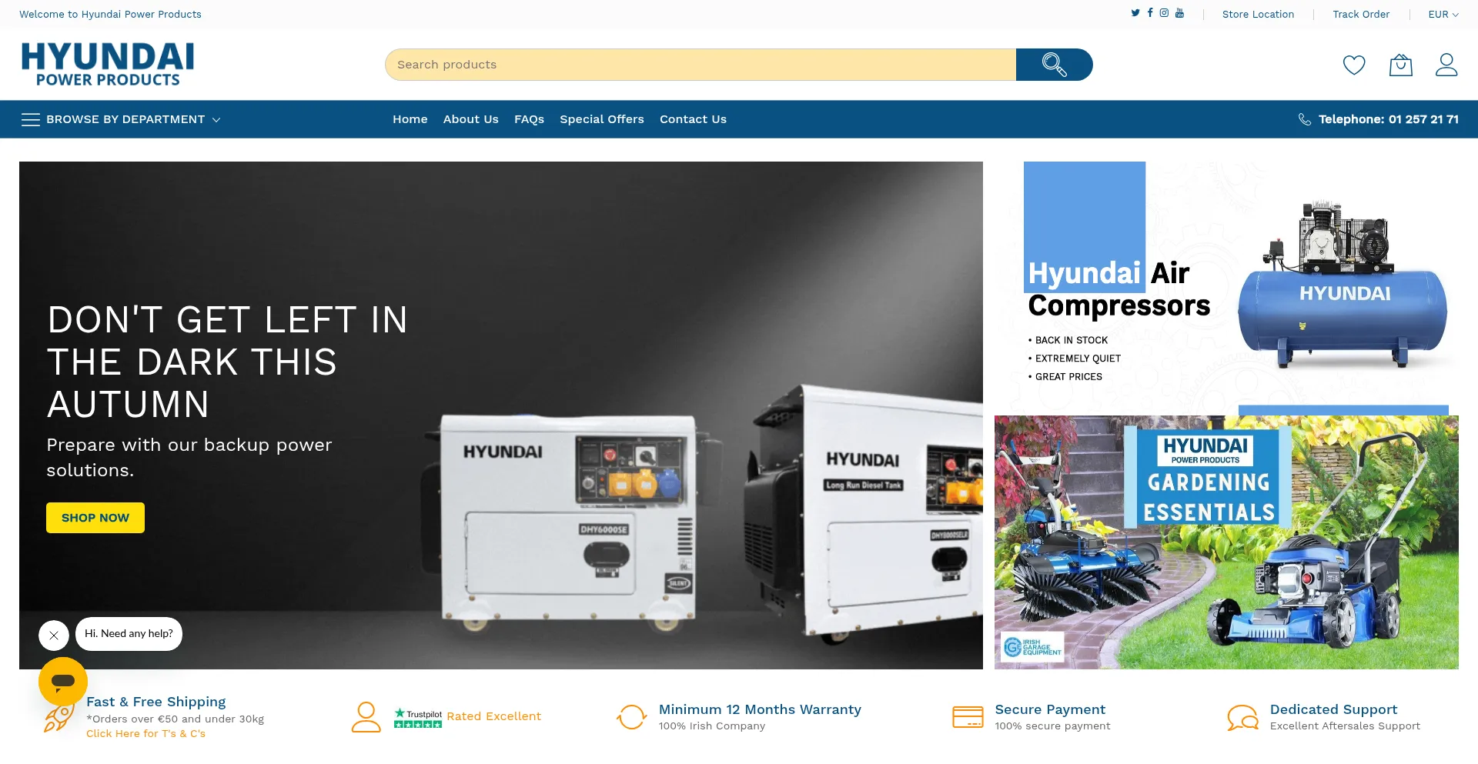Click Here for T's & C's link
This screenshot has width=1478, height=764.
146,734
